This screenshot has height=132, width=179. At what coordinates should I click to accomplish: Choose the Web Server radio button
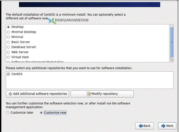(8, 52)
